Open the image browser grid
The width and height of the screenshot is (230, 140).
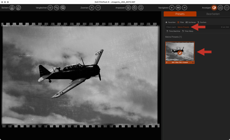[x=178, y=8]
